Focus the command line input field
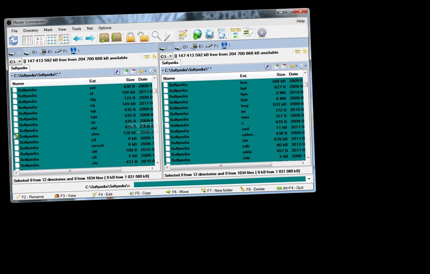The image size is (430, 274). click(219, 182)
